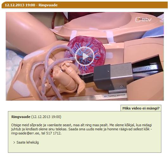Click the ringvaade@err.ee email address

click(25, 133)
